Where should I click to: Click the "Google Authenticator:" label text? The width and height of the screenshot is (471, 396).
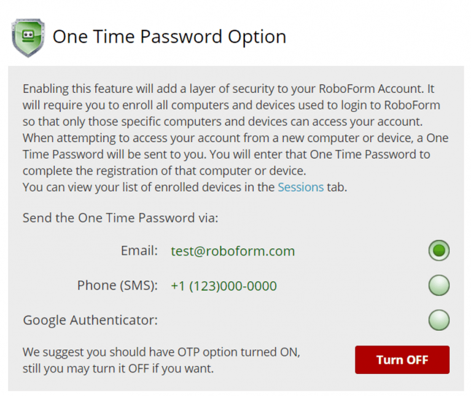(x=90, y=320)
